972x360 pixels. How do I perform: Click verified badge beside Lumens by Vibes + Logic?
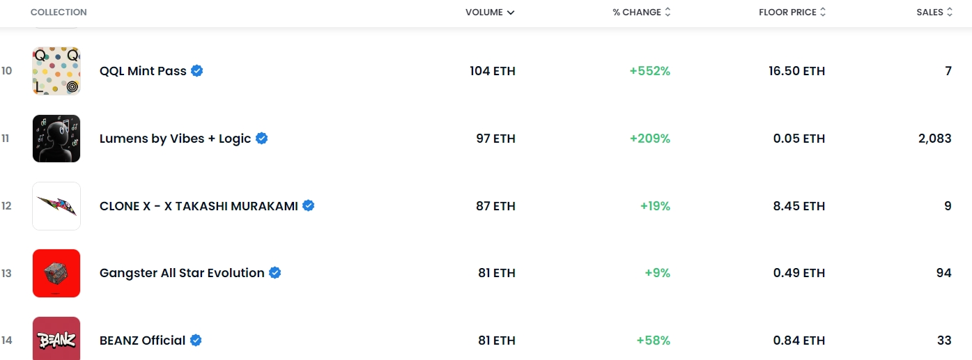pos(262,139)
